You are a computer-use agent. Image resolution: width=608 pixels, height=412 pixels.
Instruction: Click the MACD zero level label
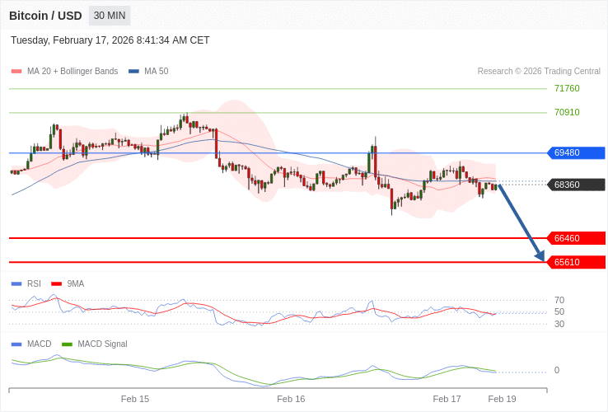pos(557,371)
